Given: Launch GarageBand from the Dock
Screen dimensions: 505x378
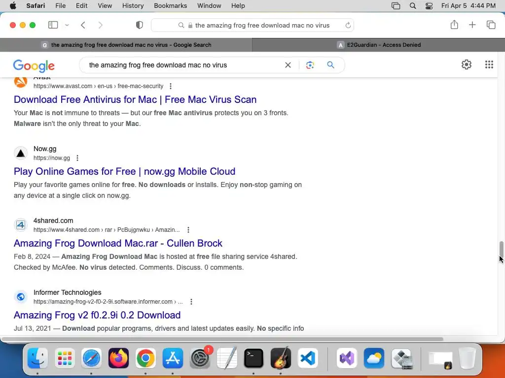Looking at the screenshot, I should [x=281, y=358].
